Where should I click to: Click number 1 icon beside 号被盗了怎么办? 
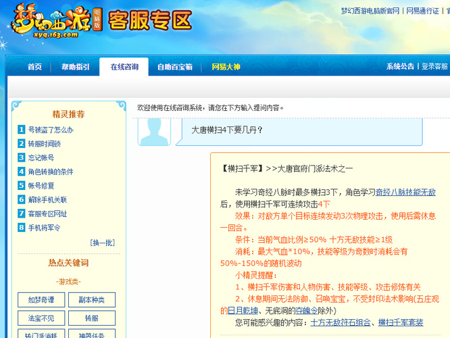tap(22, 130)
